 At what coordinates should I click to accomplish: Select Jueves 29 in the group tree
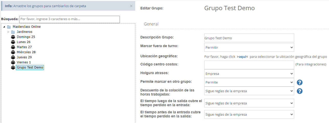click(x=24, y=57)
